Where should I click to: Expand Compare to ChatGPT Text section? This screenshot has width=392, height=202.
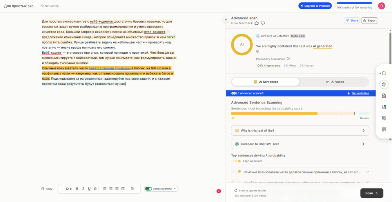(300, 144)
